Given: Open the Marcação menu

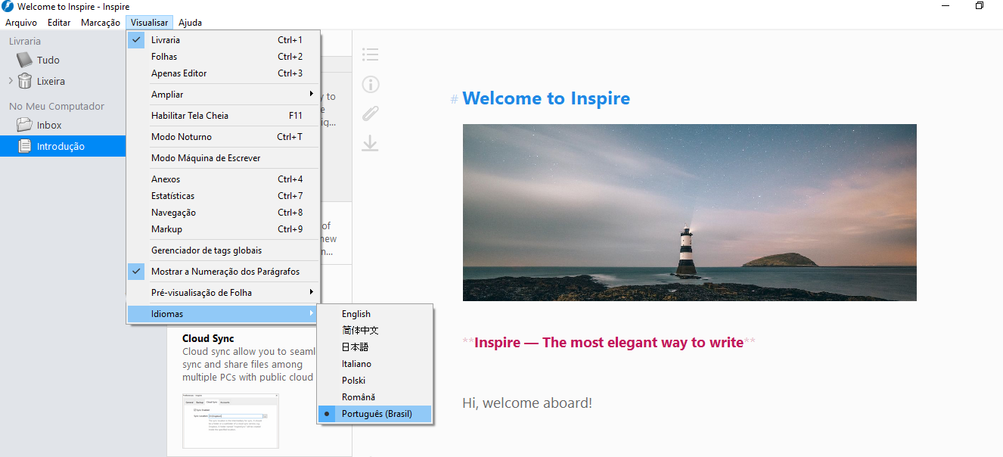Looking at the screenshot, I should coord(101,23).
